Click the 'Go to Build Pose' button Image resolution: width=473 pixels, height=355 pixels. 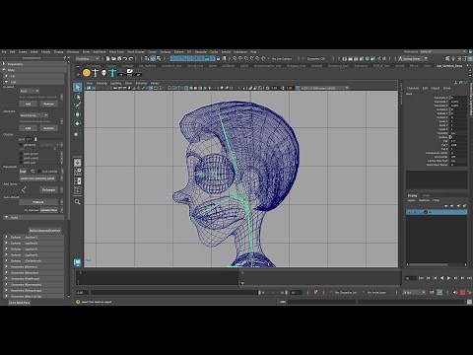click(x=20, y=302)
